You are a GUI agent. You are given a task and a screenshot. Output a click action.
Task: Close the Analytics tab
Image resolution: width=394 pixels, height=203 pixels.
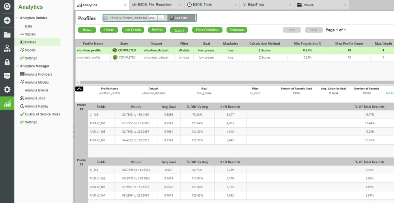(125, 5)
